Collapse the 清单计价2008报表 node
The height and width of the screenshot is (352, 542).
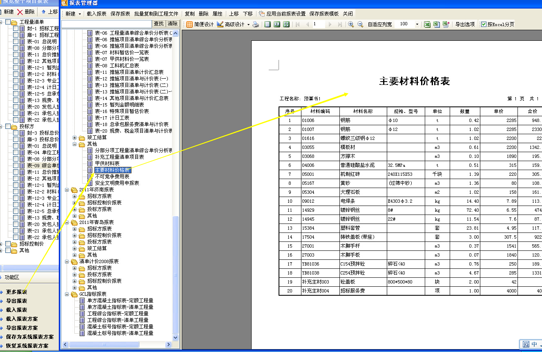pos(67,261)
